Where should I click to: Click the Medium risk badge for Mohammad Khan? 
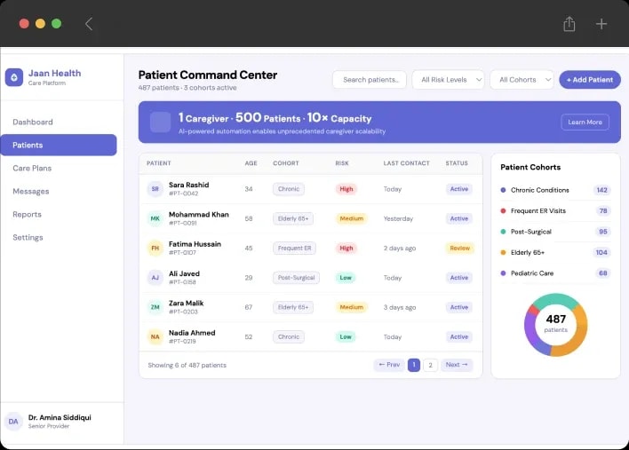[352, 219]
